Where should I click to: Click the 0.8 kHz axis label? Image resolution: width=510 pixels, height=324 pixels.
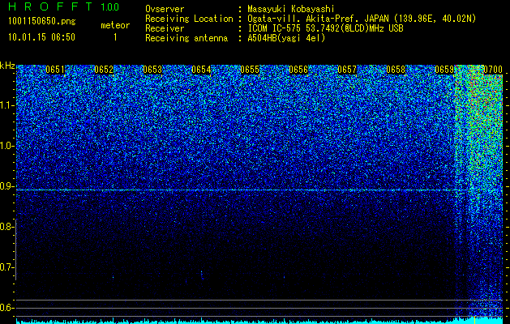tap(6, 227)
